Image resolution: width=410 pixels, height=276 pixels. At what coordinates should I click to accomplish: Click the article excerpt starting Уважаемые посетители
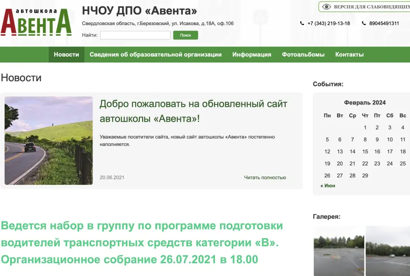coord(187,141)
